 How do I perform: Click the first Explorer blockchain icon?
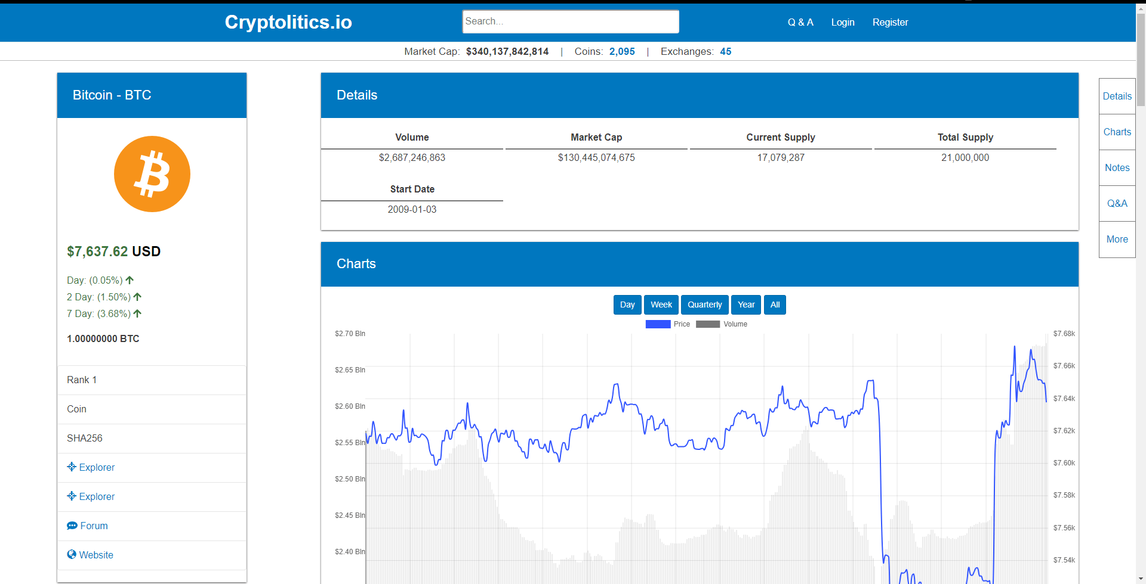pyautogui.click(x=72, y=467)
